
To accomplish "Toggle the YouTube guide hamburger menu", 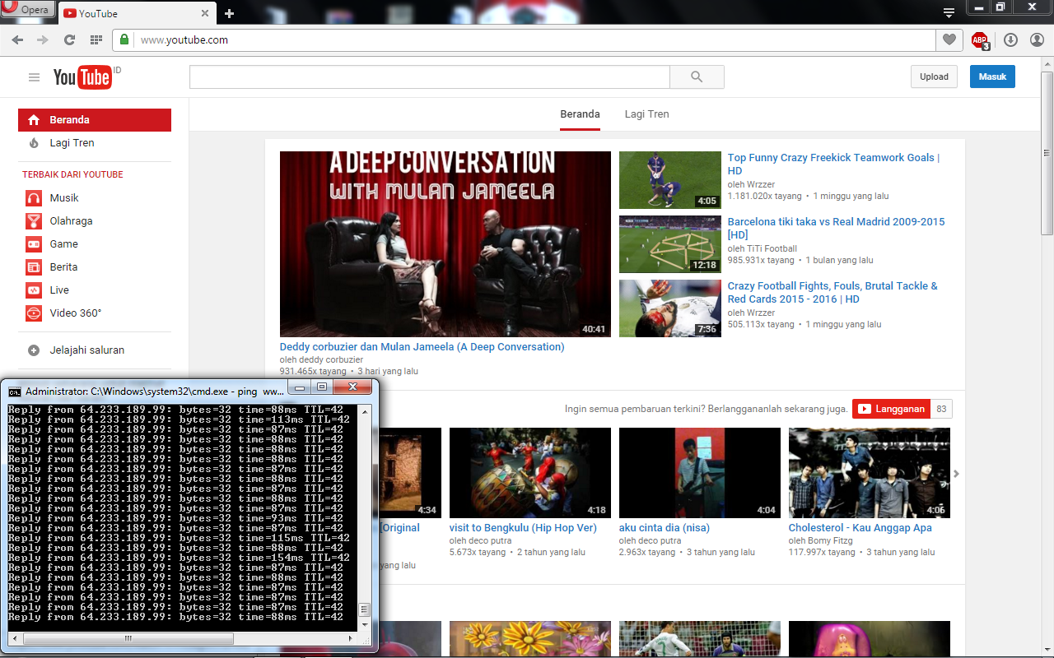I will [34, 77].
